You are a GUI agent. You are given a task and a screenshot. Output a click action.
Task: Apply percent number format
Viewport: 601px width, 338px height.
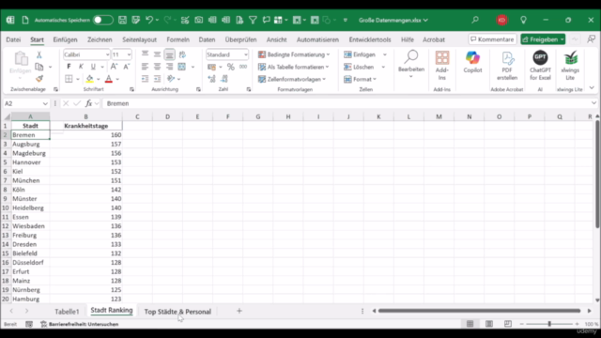pos(230,67)
